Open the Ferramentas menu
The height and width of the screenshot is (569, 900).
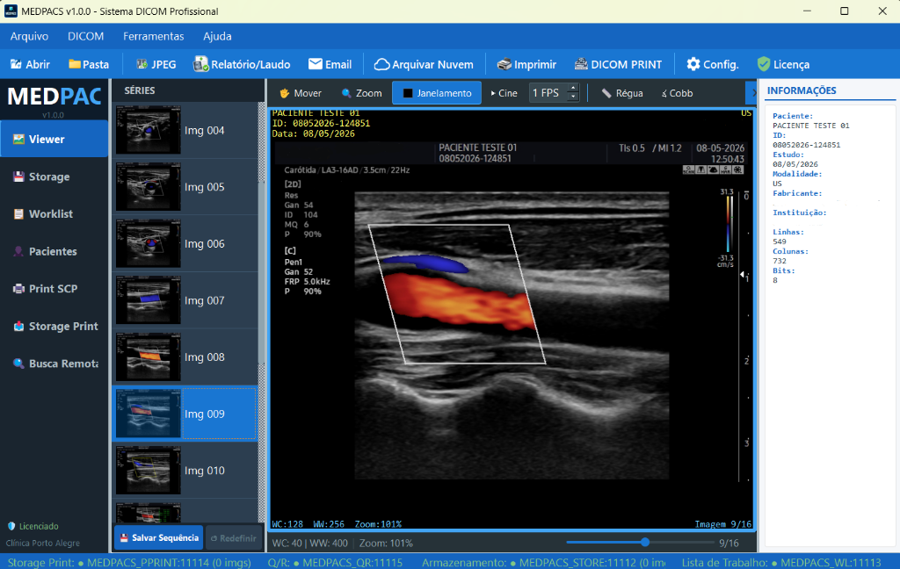click(153, 36)
